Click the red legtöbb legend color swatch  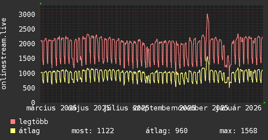point(13,122)
